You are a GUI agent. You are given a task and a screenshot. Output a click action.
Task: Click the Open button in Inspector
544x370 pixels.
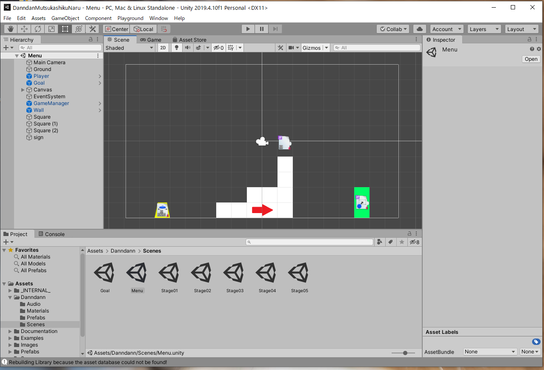click(531, 59)
